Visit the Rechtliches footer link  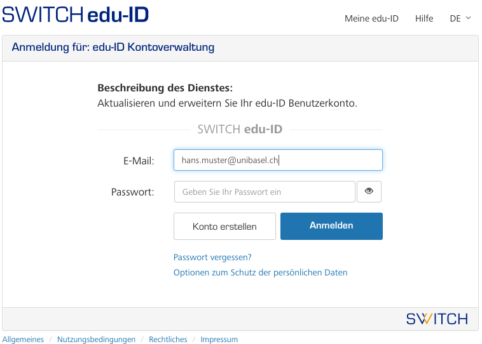(168, 340)
